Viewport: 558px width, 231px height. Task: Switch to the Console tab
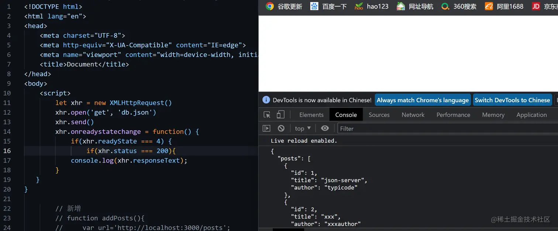[x=346, y=115]
